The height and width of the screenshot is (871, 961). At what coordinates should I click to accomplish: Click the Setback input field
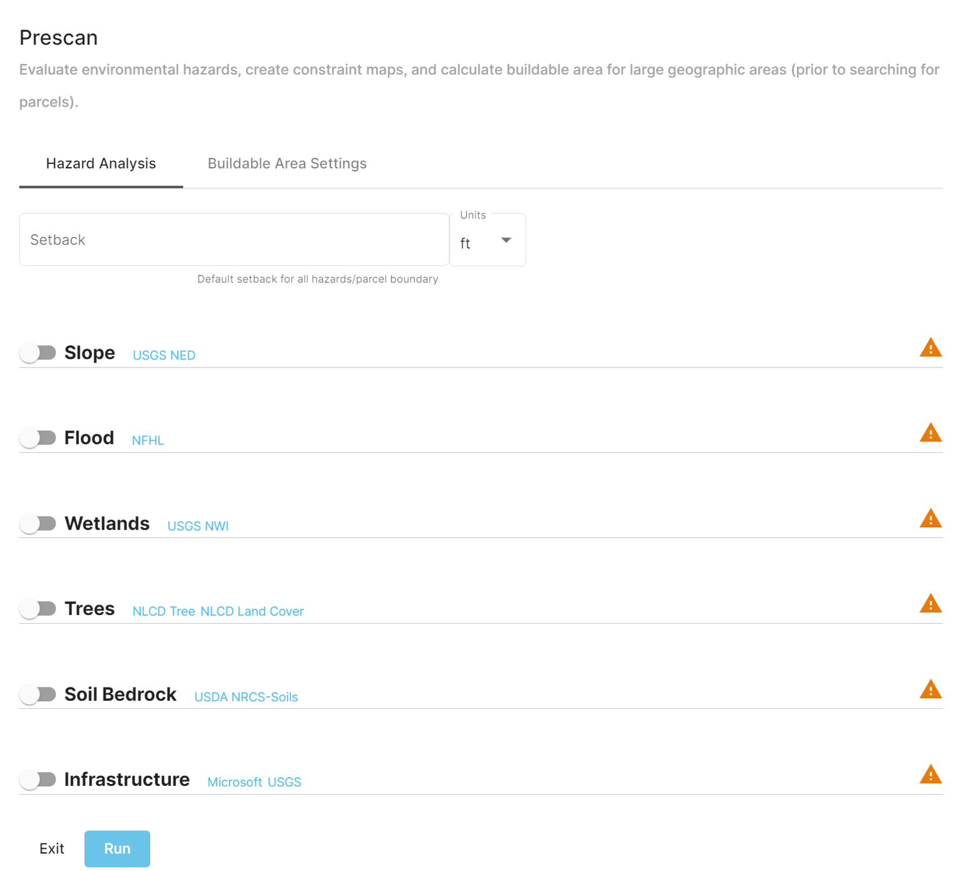233,240
